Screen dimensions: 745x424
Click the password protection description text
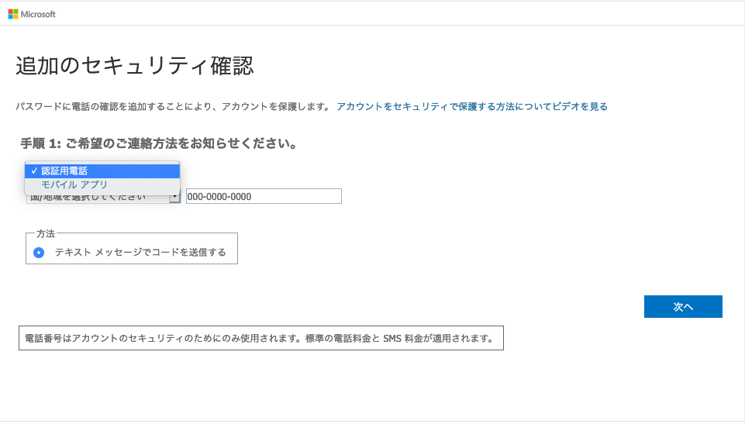(x=173, y=106)
